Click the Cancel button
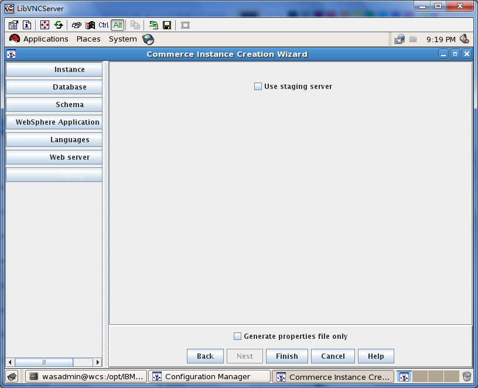Image resolution: width=478 pixels, height=388 pixels. coord(333,356)
